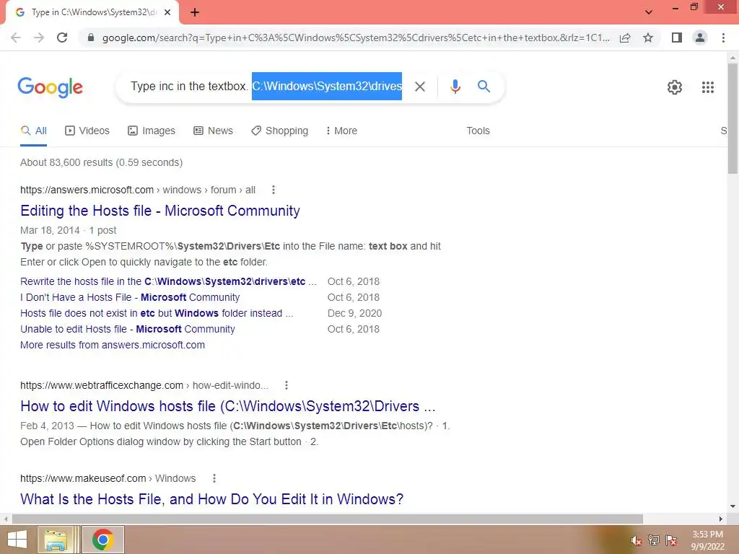Viewport: 739px width, 554px height.
Task: Open search Tools options
Action: [x=478, y=131]
